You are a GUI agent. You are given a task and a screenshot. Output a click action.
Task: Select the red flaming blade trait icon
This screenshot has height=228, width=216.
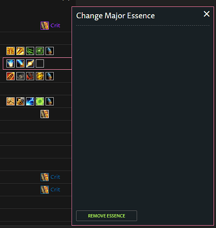point(10,76)
